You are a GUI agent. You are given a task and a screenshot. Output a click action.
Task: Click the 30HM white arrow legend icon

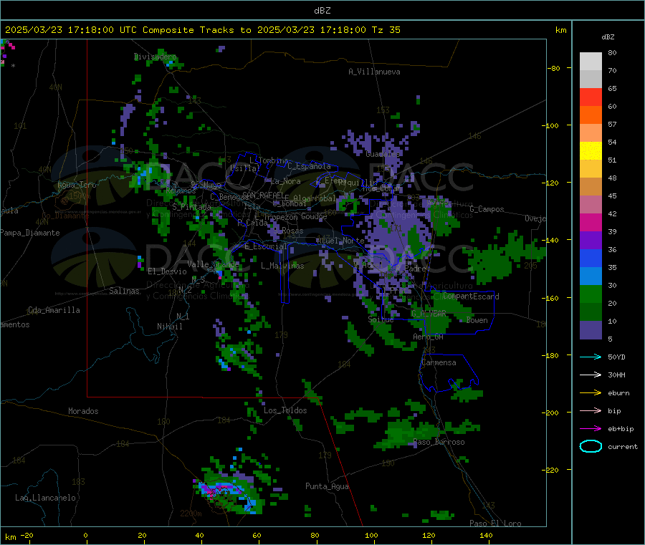click(591, 375)
